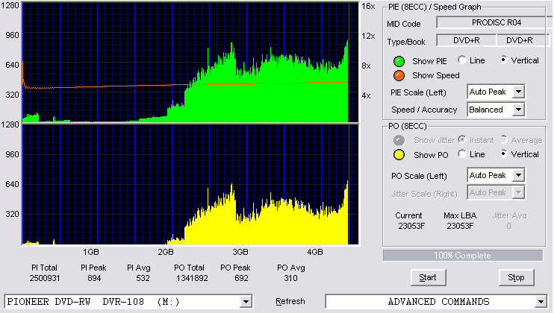Toggle the orange Show Speed indicator
This screenshot has height=313, width=554.
(x=399, y=75)
